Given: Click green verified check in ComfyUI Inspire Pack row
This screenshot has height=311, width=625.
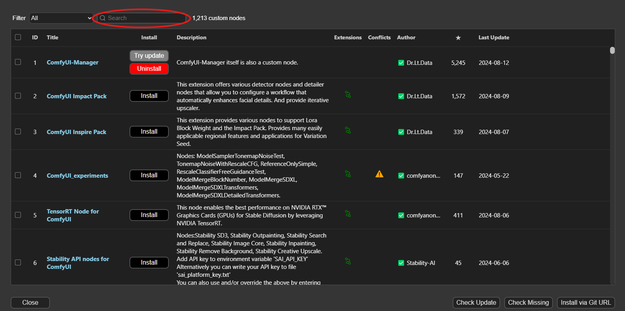Looking at the screenshot, I should pyautogui.click(x=401, y=132).
